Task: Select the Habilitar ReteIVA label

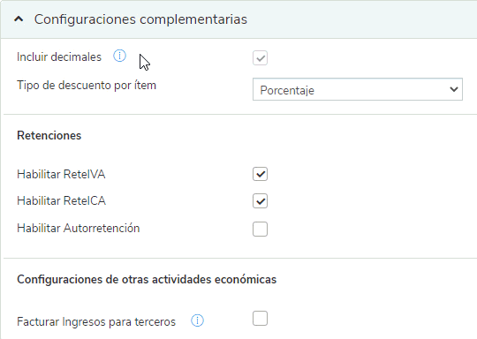Action: 61,174
